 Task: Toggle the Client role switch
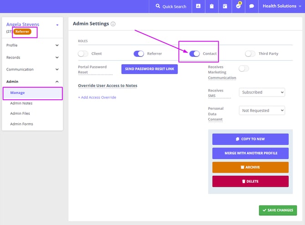pyautogui.click(x=83, y=54)
